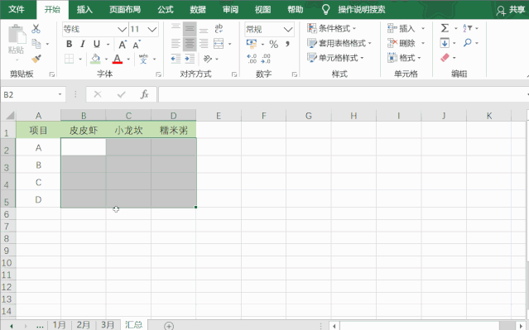The height and width of the screenshot is (330, 529).
Task: Click accounting number format icon
Action: click(x=252, y=44)
